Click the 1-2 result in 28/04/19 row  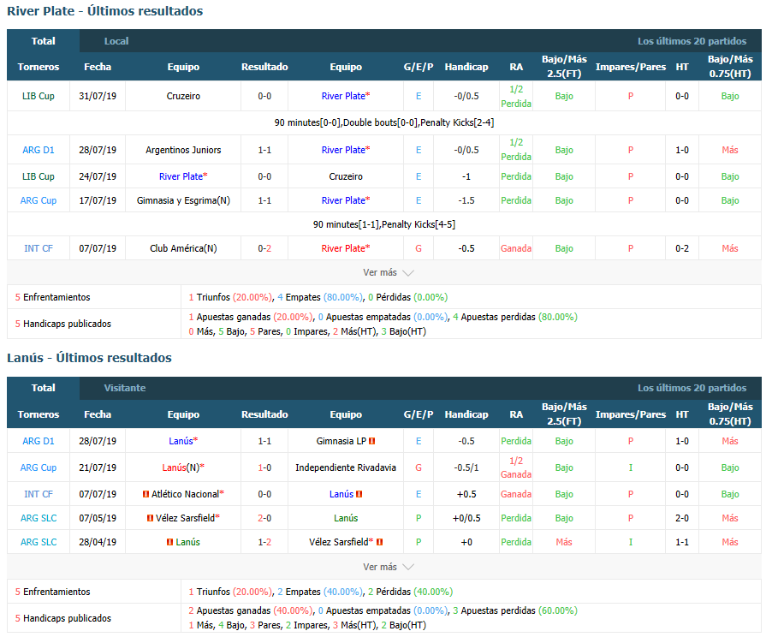264,542
